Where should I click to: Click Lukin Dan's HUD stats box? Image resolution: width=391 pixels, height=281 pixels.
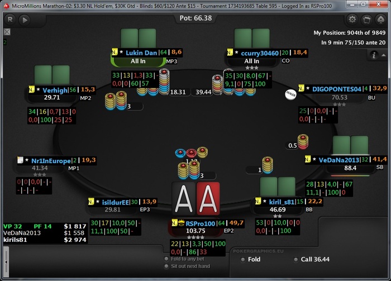pyautogui.click(x=135, y=79)
